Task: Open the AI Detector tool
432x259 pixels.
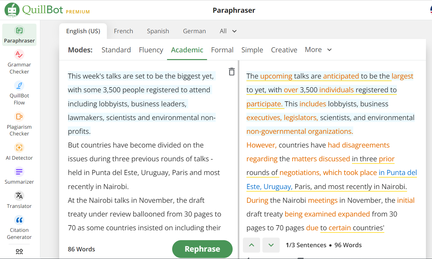Action: pyautogui.click(x=19, y=152)
